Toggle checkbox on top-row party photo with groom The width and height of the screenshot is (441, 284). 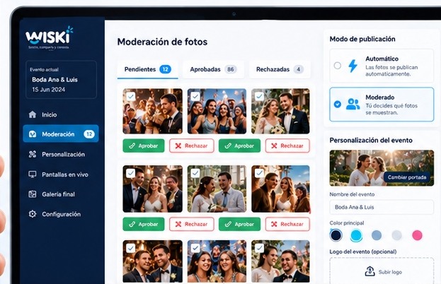coord(131,96)
